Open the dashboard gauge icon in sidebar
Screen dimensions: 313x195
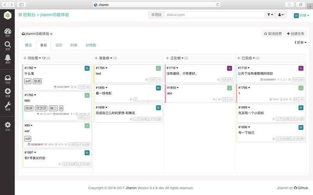(x=7, y=32)
